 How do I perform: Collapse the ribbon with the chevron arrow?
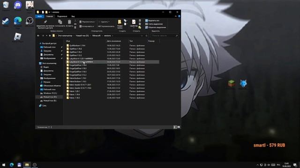click(176, 16)
